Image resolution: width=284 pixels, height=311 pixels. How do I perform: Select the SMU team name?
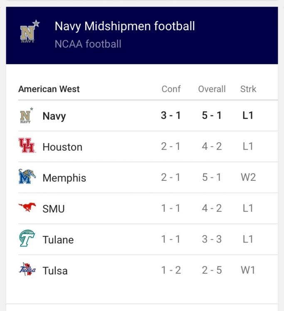tap(54, 209)
